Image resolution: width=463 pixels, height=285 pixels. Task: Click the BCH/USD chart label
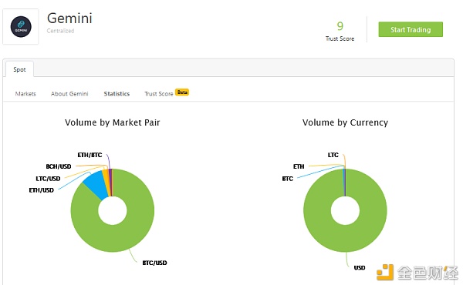coord(59,166)
